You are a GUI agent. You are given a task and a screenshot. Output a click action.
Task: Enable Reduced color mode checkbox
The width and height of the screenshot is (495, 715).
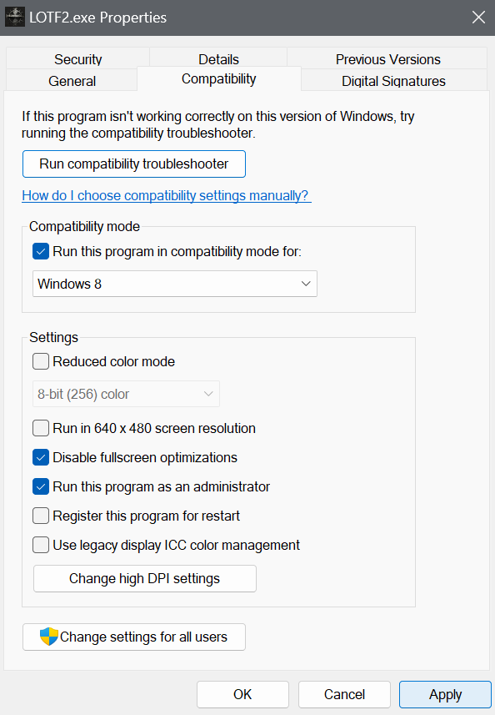coord(41,361)
